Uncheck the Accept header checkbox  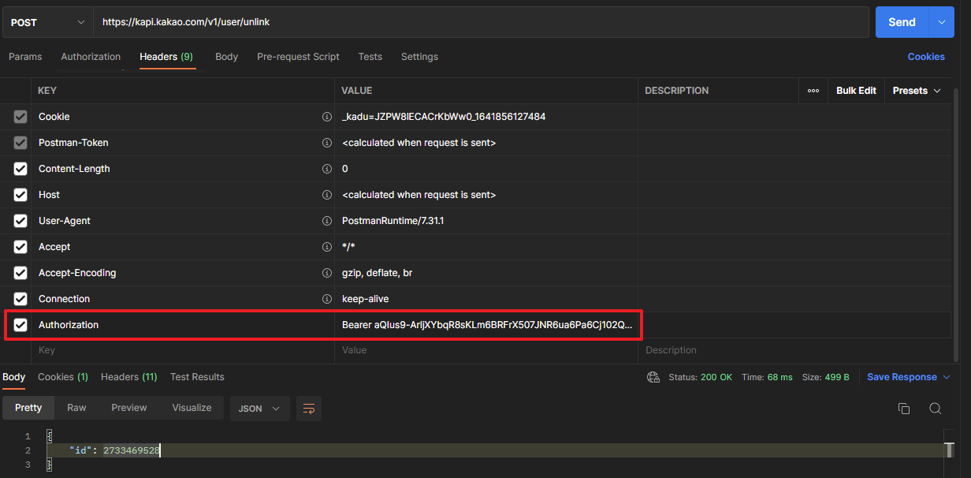click(20, 247)
